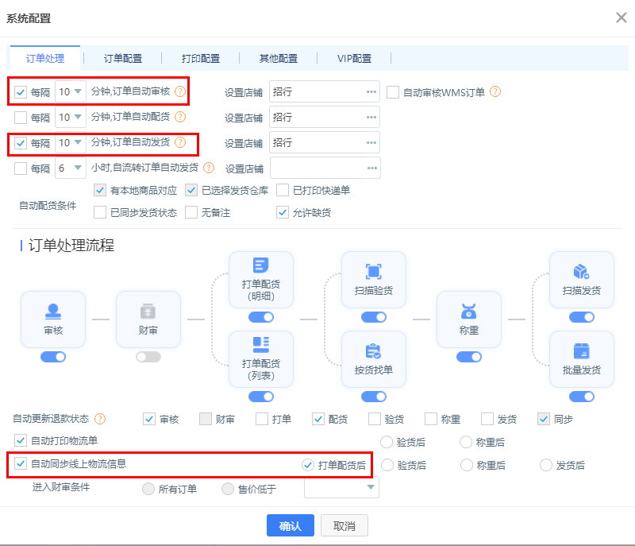Screen dimensions: 635x546
Task: Open shop picker dots in 自流转 row
Action: click(x=371, y=168)
